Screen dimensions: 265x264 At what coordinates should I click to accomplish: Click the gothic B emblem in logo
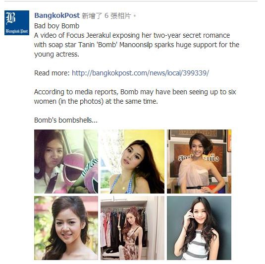11,18
